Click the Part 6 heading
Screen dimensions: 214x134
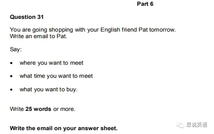(x=145, y=4)
